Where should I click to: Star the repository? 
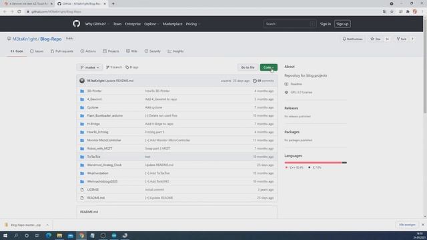[x=376, y=39]
